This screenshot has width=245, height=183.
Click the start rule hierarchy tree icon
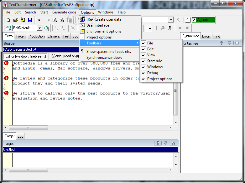[x=178, y=20]
